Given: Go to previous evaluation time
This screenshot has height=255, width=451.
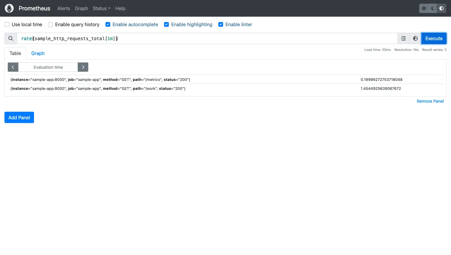Looking at the screenshot, I should pos(13,67).
